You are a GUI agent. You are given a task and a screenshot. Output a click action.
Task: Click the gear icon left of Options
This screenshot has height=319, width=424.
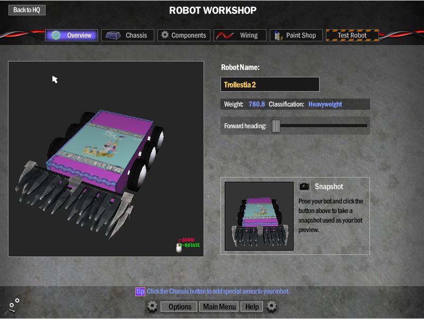pyautogui.click(x=152, y=306)
